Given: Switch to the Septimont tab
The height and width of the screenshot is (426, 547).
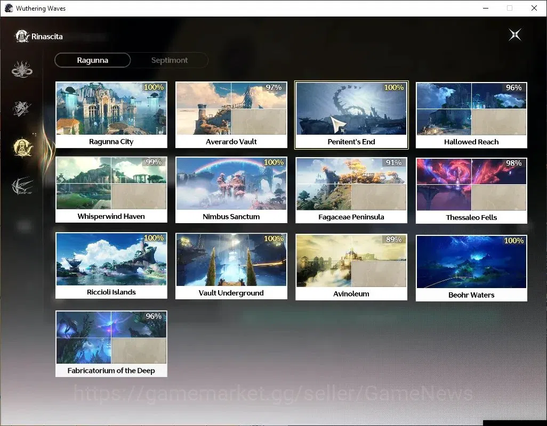Looking at the screenshot, I should click(170, 60).
